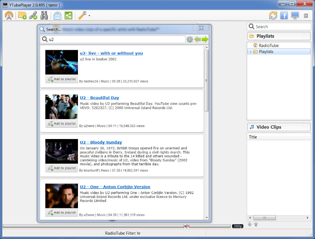Click thumbnail of 'with or without you' video

pyautogui.click(x=62, y=62)
